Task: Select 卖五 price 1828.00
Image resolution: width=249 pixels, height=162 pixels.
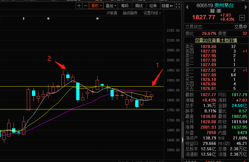Action: coord(208,47)
